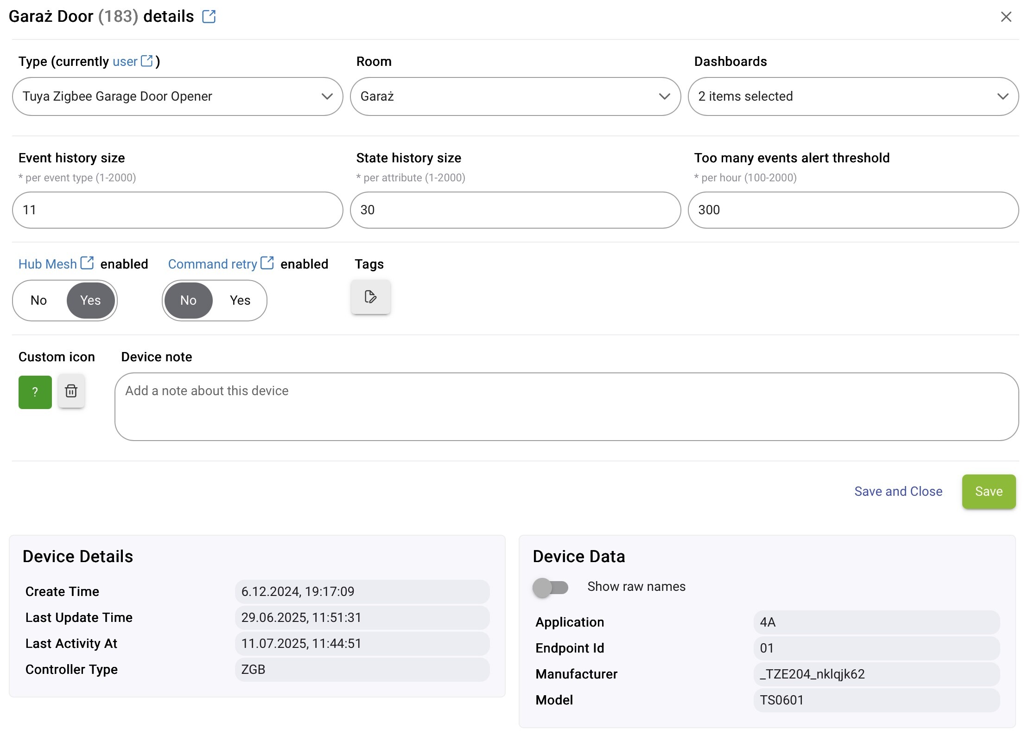The image size is (1029, 749).
Task: Expand the Type dropdown Tuya Zigbee Garage
Action: (178, 96)
